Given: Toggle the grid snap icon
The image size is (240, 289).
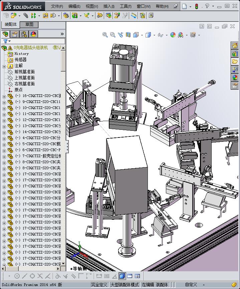Looking at the screenshot, I should click(107, 276).
